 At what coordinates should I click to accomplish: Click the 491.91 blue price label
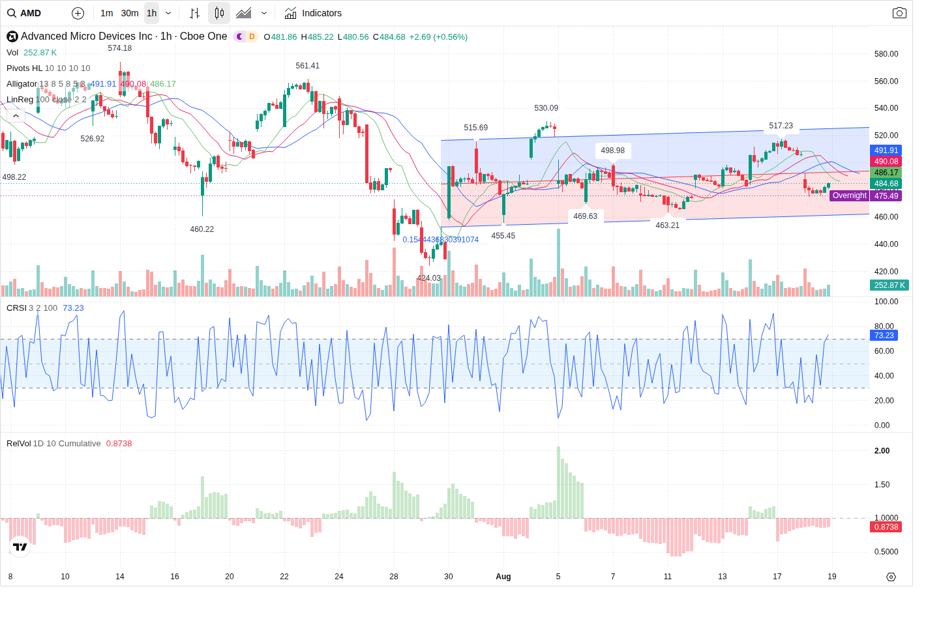[x=886, y=150]
